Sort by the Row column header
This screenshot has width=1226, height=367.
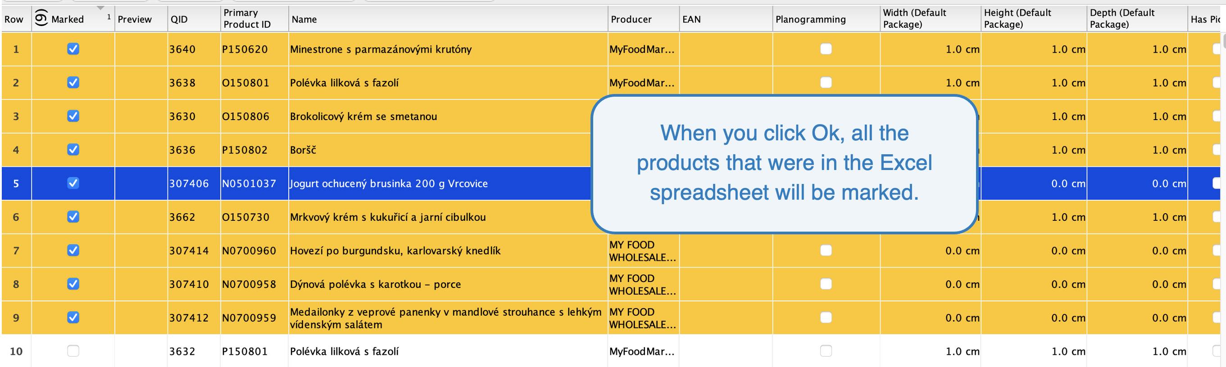tap(16, 19)
